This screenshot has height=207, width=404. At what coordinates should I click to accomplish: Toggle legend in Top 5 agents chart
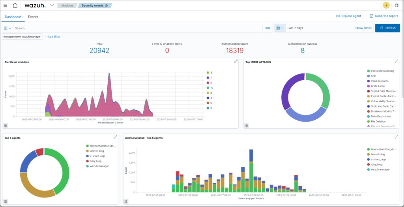(6, 201)
